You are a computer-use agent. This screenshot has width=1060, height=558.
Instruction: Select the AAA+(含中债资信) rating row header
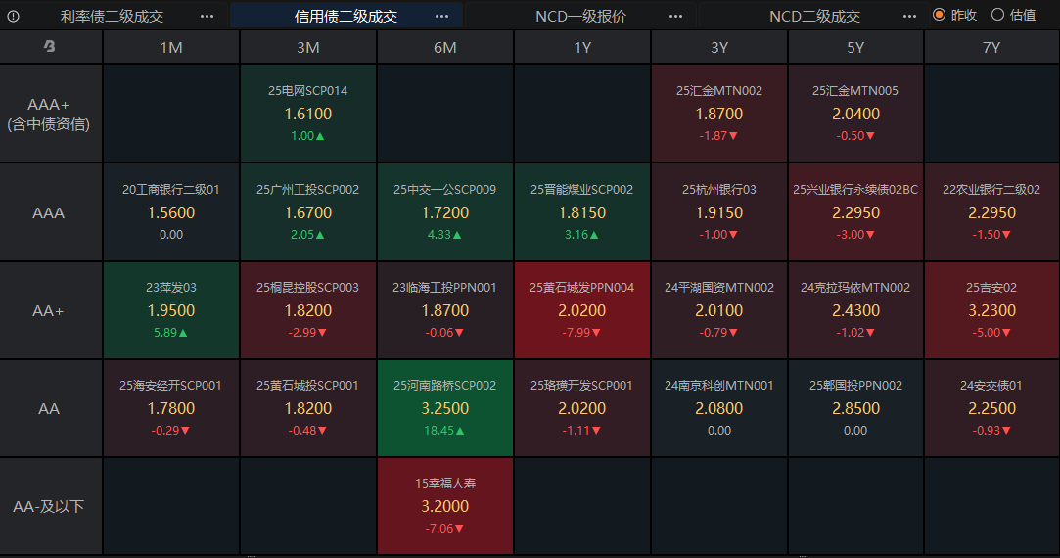51,114
